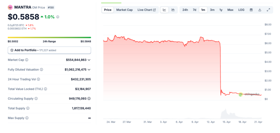The height and width of the screenshot is (133, 280).
Task: Switch to candlestick chart view icon
Action: point(173,10)
